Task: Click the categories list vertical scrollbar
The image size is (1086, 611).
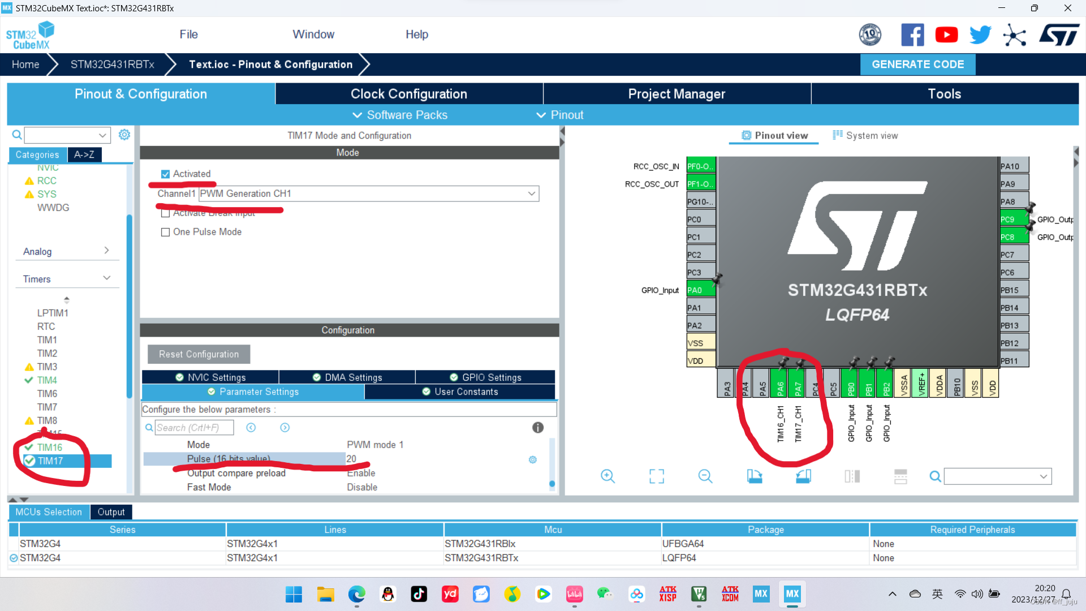Action: point(129,305)
